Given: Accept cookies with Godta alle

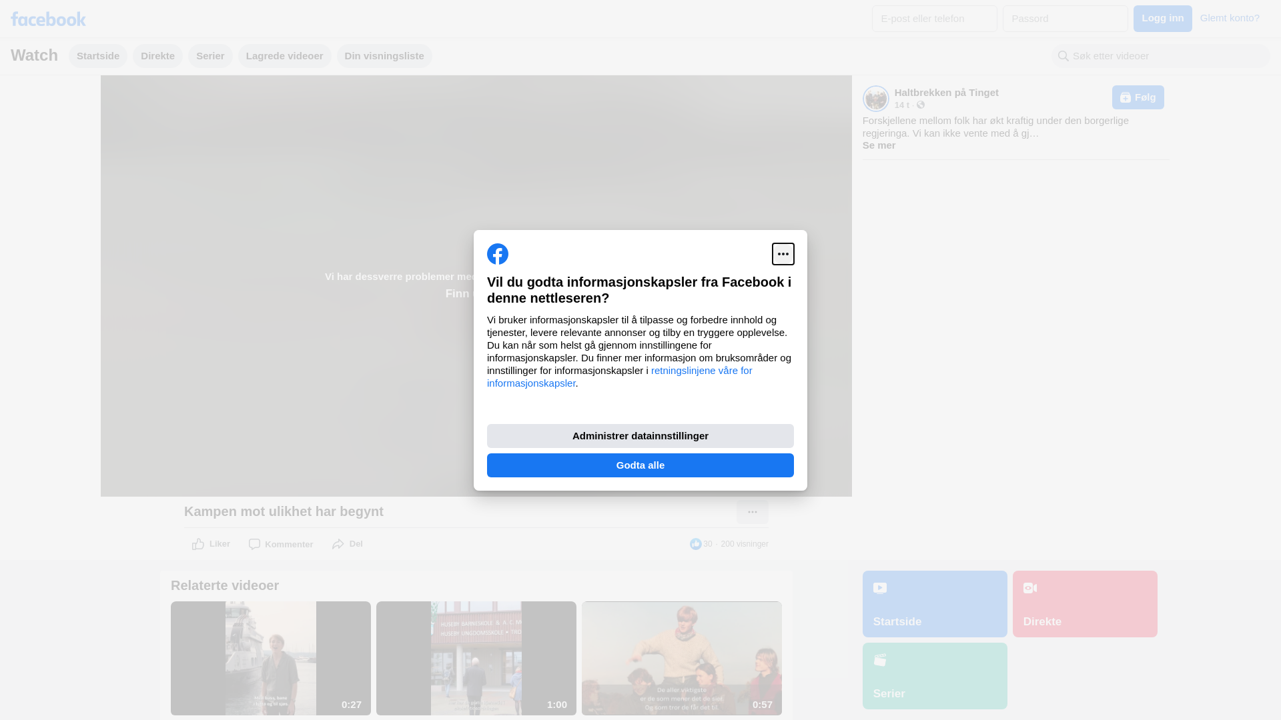Looking at the screenshot, I should pyautogui.click(x=640, y=465).
